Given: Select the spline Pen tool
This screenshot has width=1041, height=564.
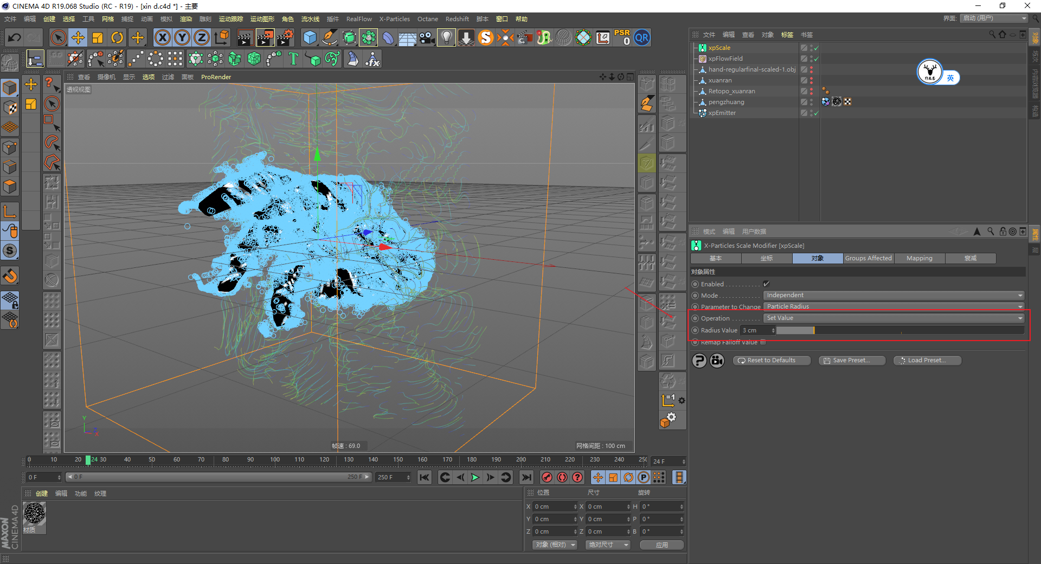Looking at the screenshot, I should [x=329, y=37].
